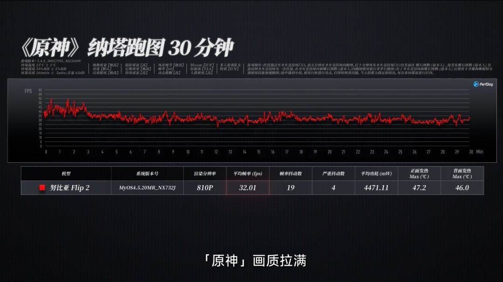Image resolution: width=503 pixels, height=282 pixels.
Task: Click the 810P render resolution value
Action: click(205, 188)
